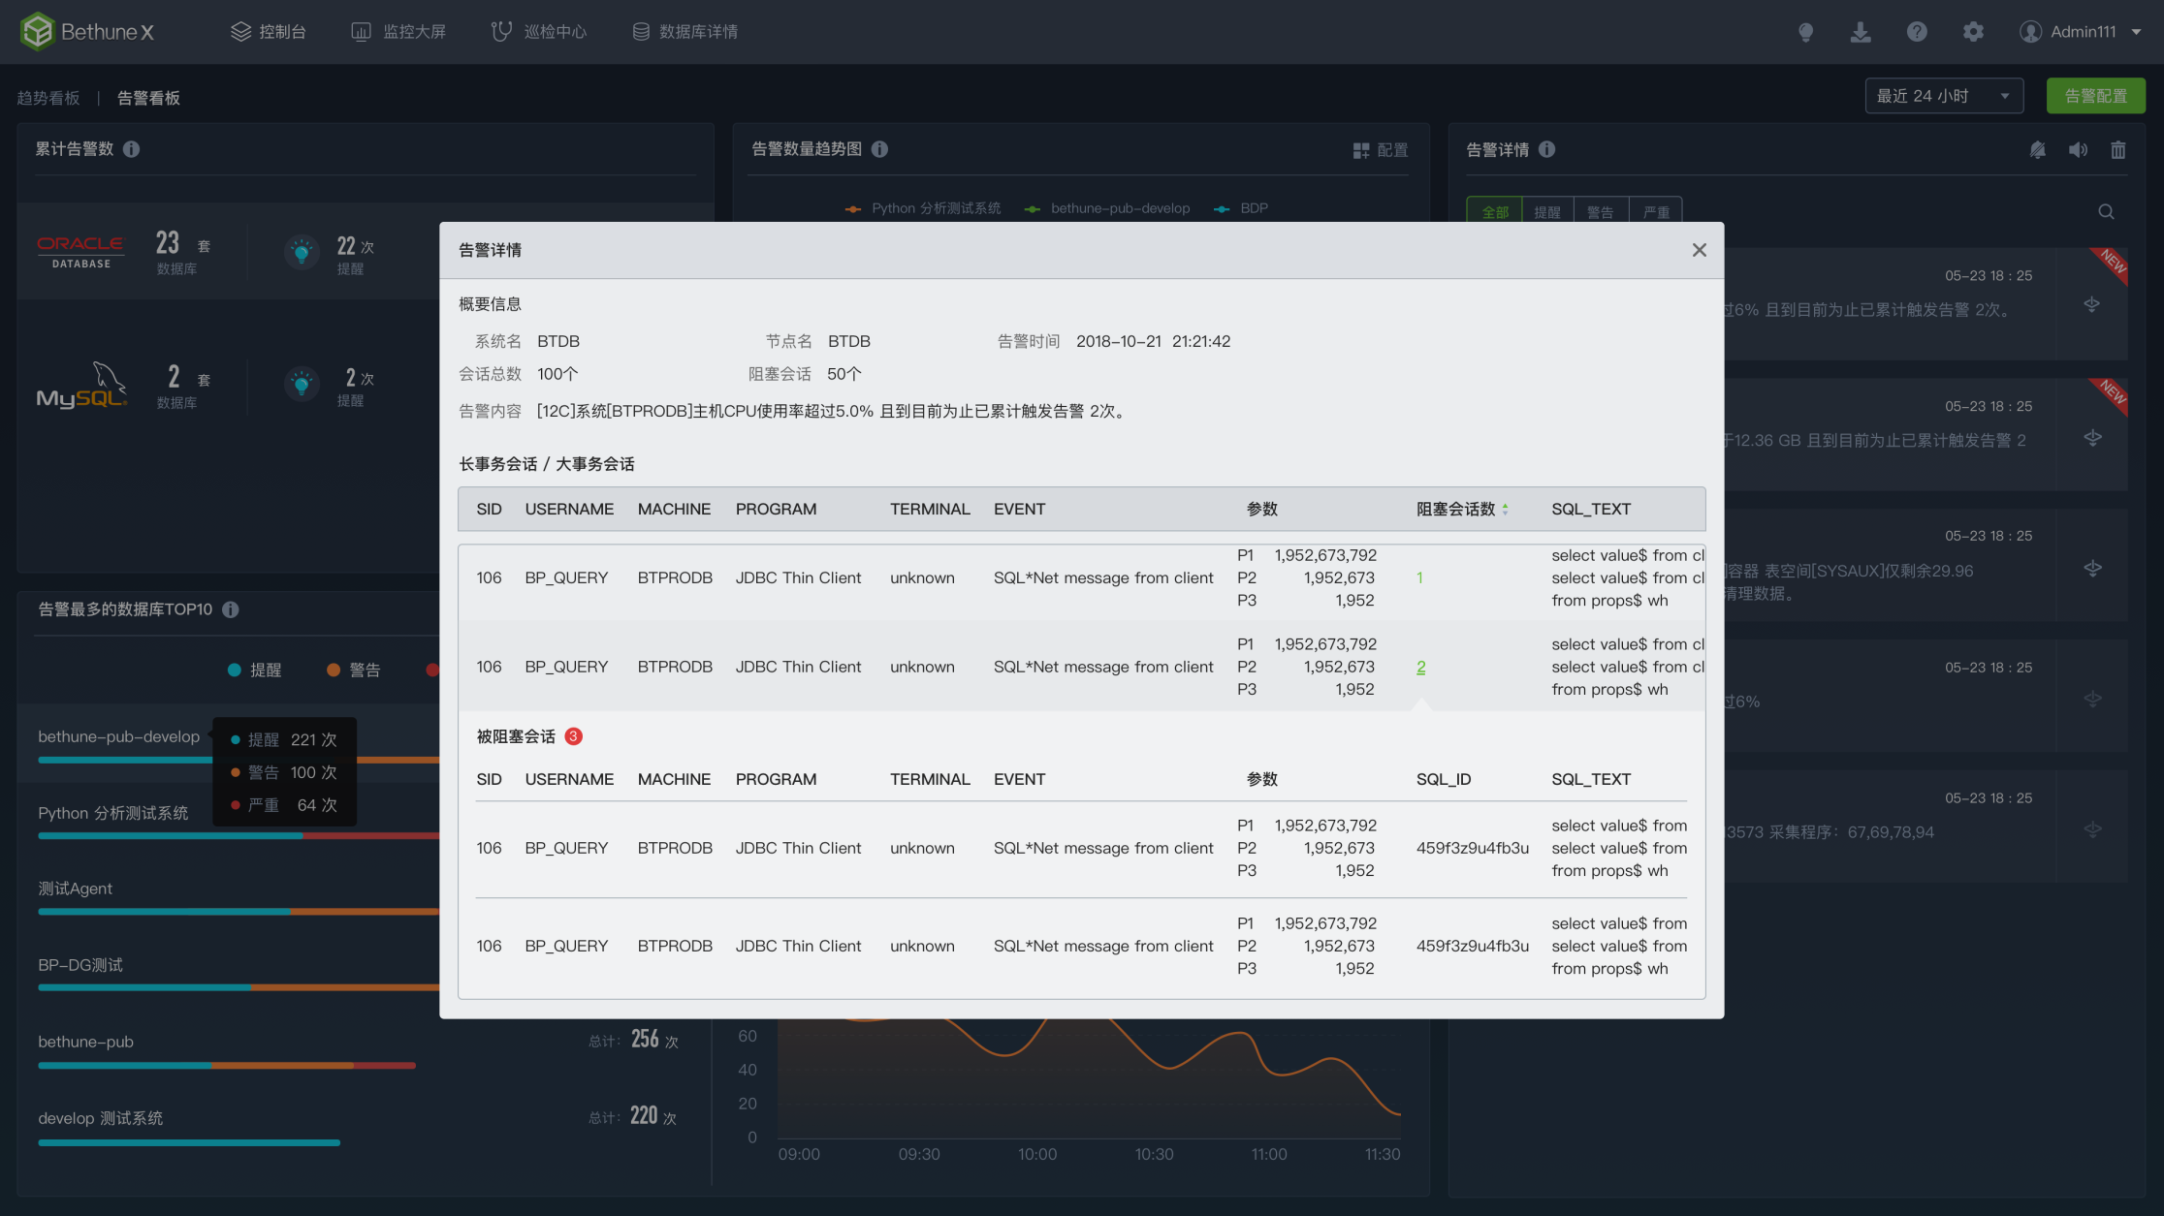
Task: Click the green 告警配置 button
Action: tap(2095, 96)
